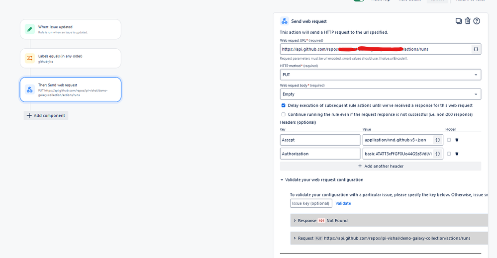This screenshot has height=258, width=497.
Task: Enable delay execution until response received
Action: coord(284,105)
